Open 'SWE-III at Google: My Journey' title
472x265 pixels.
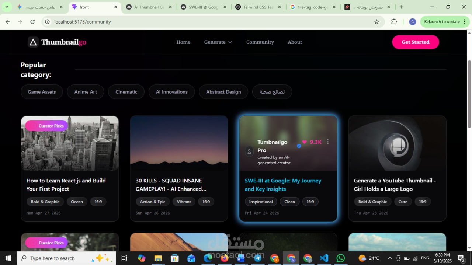283,185
